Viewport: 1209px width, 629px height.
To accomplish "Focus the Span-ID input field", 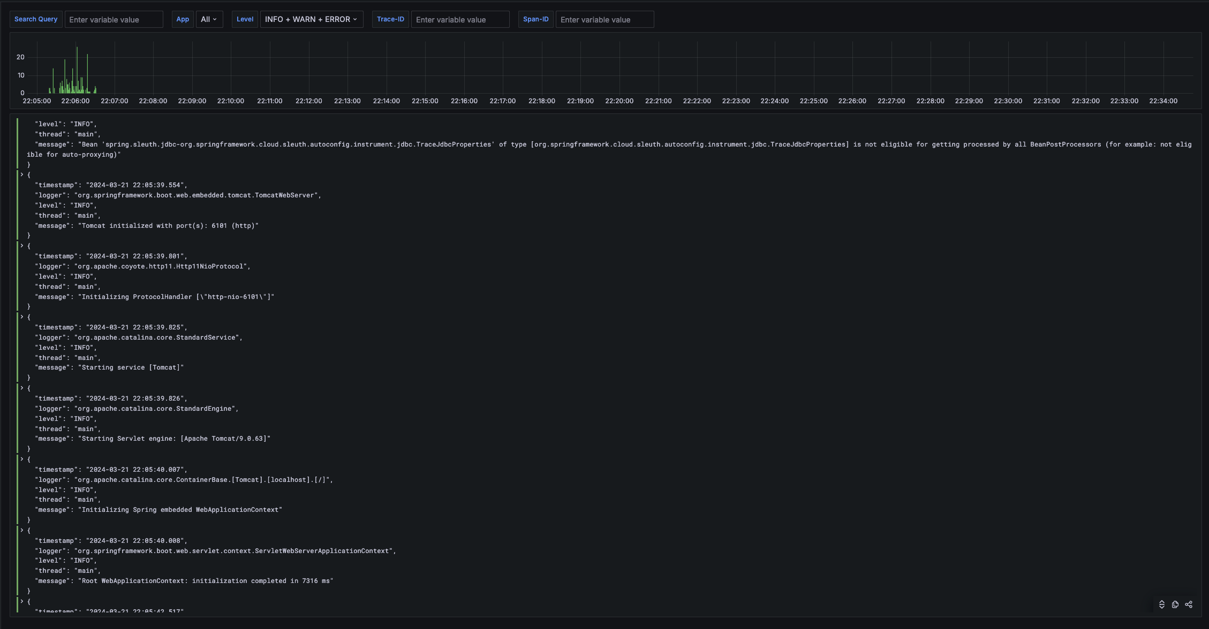I will pos(604,20).
